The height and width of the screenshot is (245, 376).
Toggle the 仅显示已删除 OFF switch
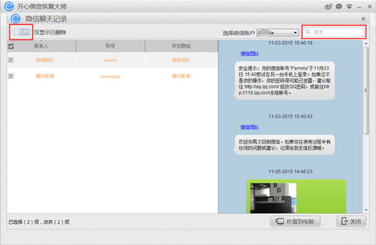tap(22, 32)
